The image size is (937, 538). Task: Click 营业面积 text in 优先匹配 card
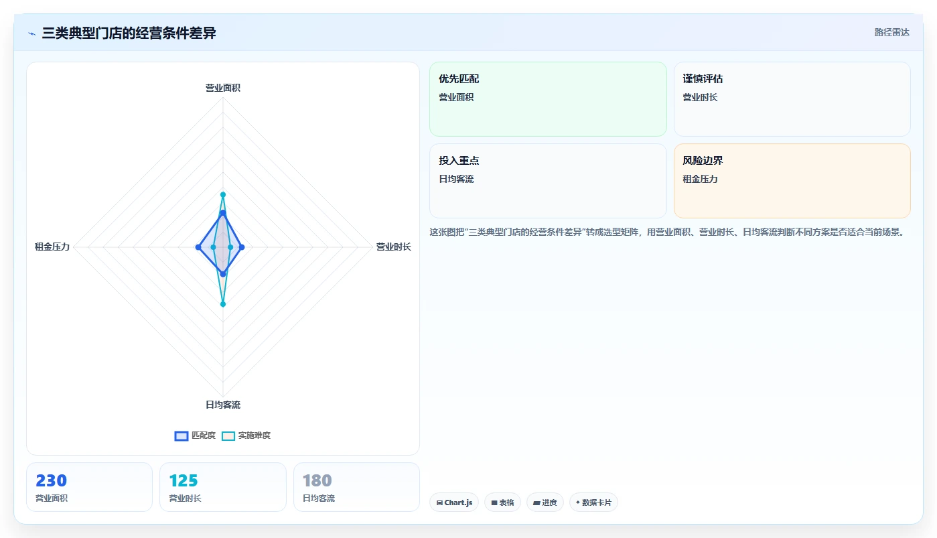[x=456, y=97]
